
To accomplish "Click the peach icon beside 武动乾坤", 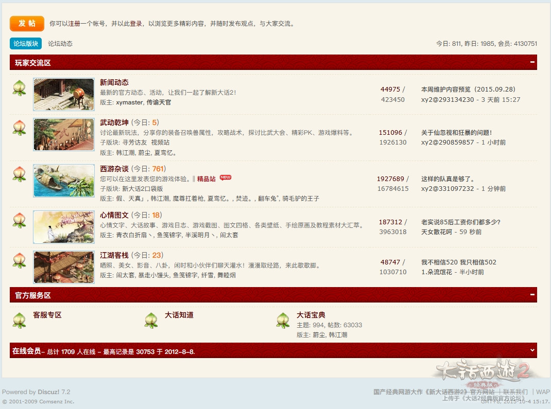I will [19, 128].
